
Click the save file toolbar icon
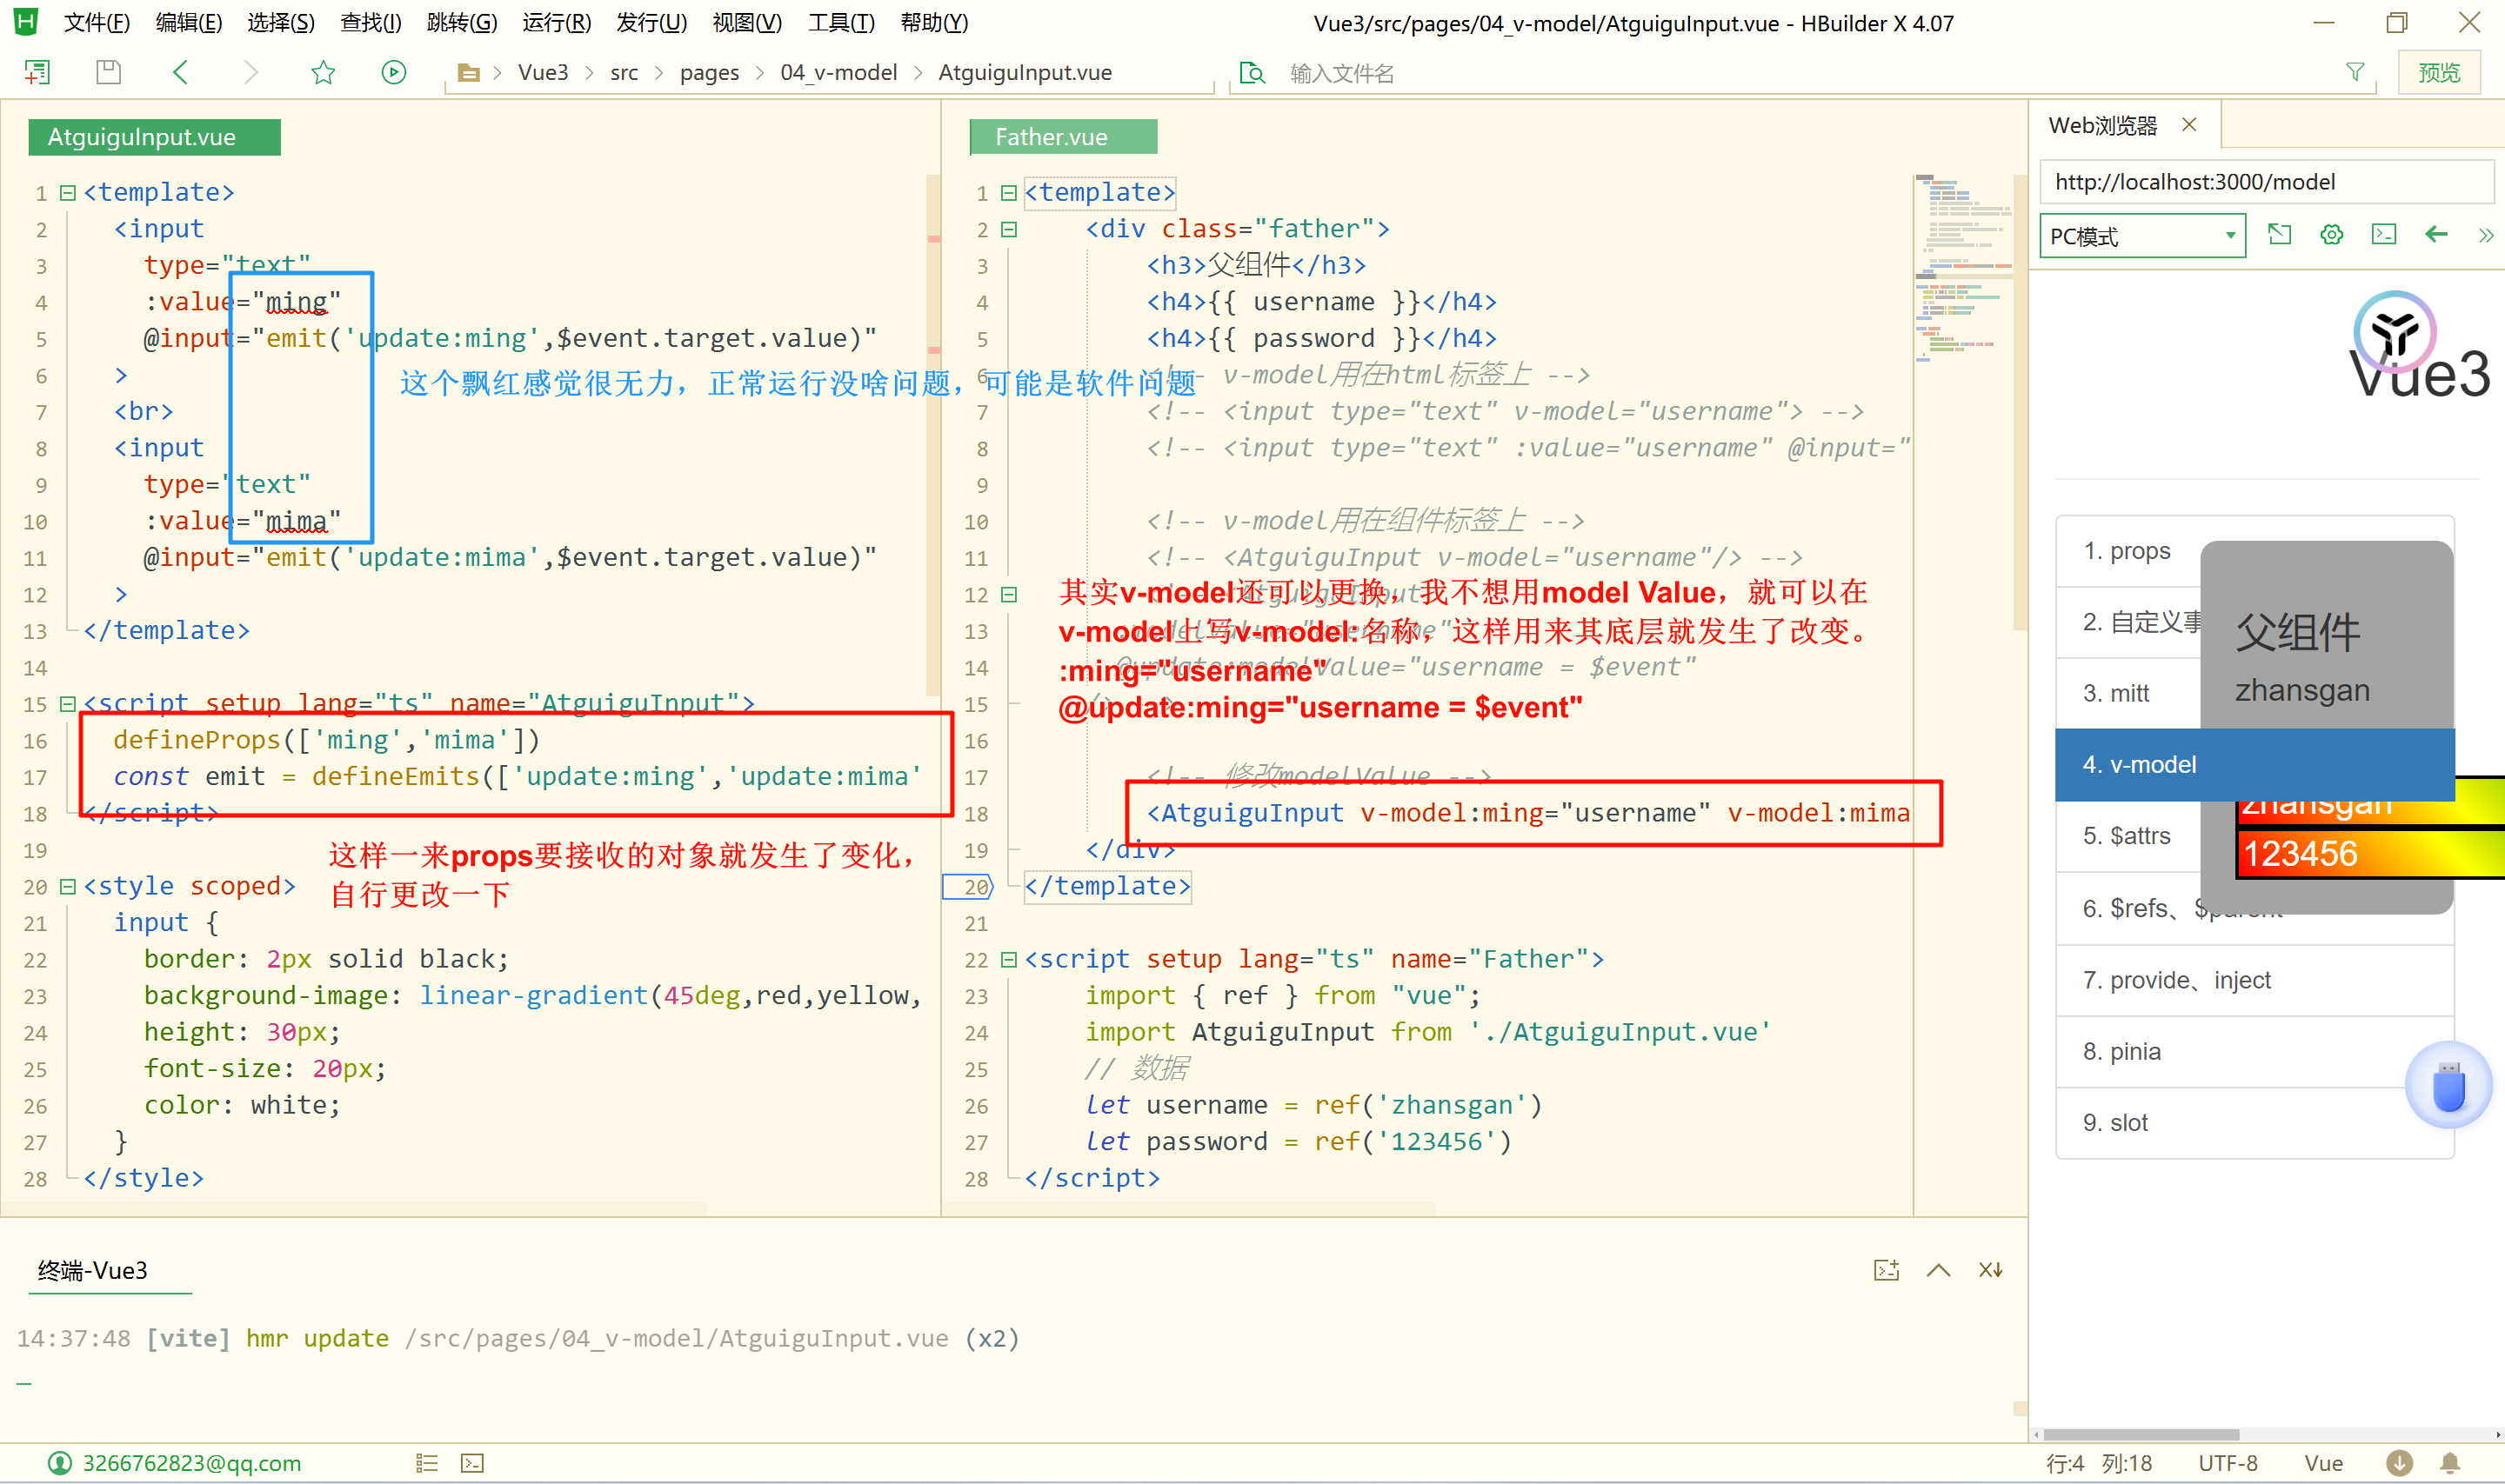pos(108,72)
